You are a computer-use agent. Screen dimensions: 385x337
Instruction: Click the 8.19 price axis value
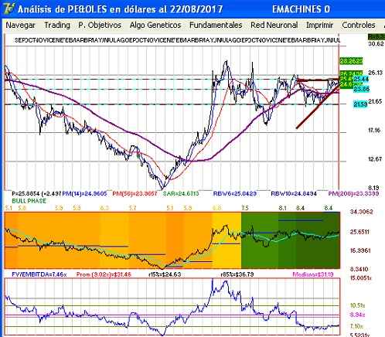click(x=373, y=188)
